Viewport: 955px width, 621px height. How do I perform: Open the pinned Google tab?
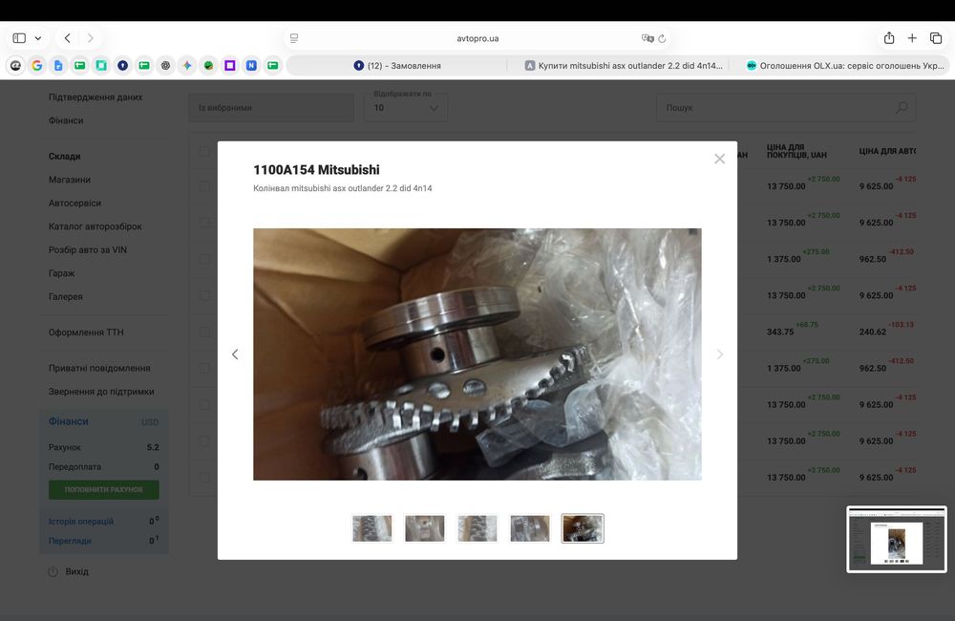(x=37, y=65)
